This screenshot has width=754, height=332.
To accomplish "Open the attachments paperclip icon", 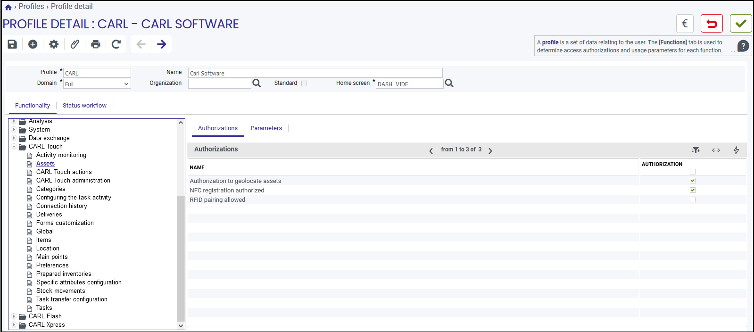I will 75,44.
